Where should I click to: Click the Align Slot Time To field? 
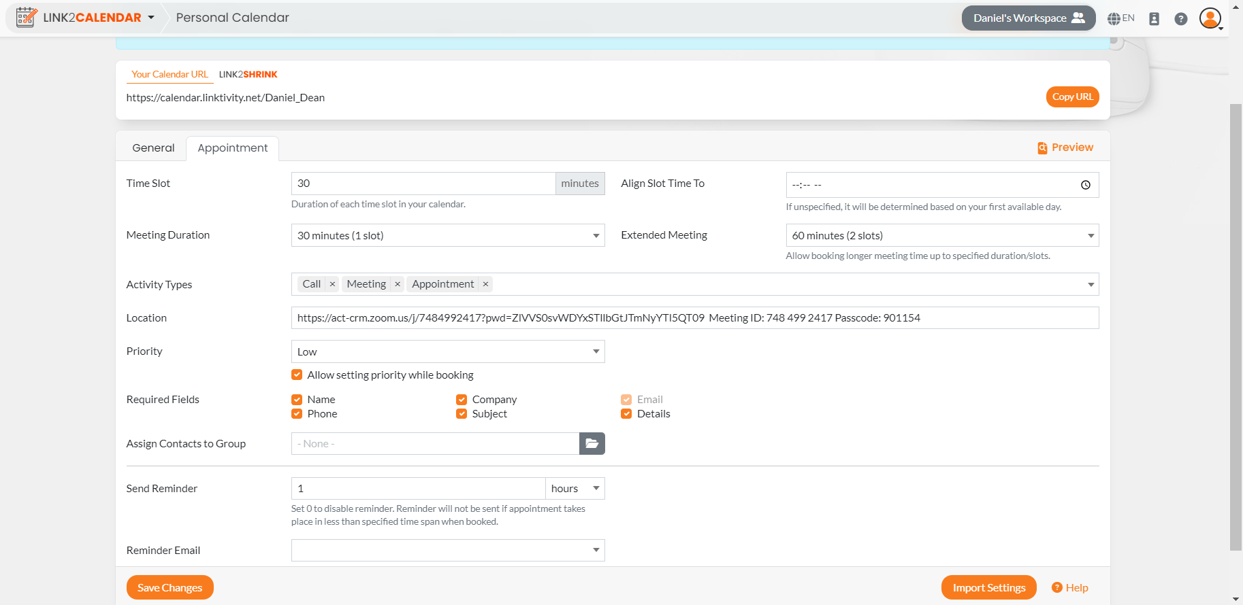tap(942, 185)
